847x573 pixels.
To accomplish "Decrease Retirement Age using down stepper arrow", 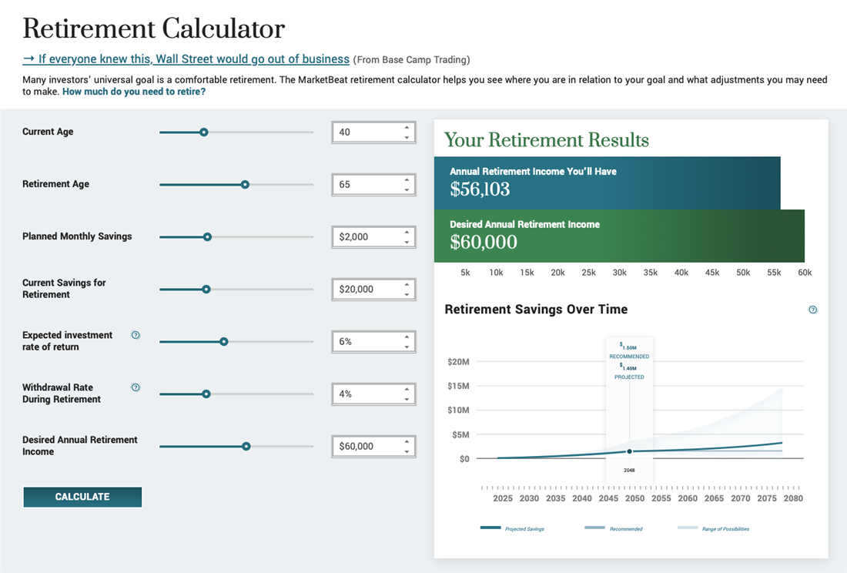I will [x=407, y=189].
